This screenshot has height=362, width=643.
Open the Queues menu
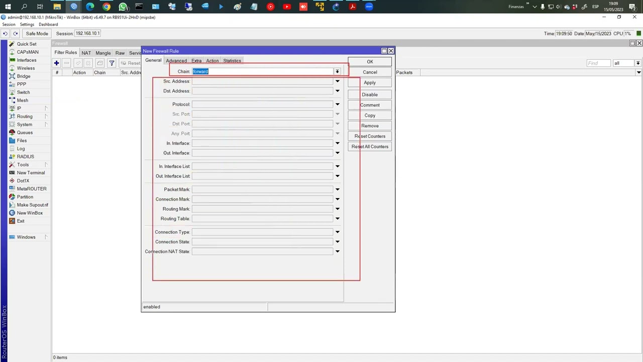tap(25, 132)
